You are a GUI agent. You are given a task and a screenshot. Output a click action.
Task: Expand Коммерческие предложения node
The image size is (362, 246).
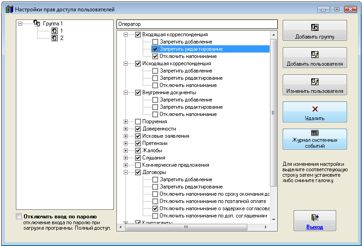pos(125,165)
